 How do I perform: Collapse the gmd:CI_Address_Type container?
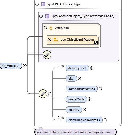coord(37,4)
